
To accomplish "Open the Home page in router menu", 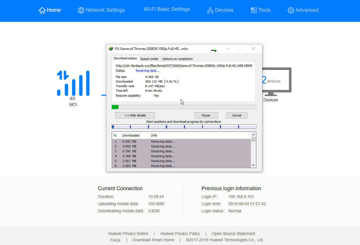I will (49, 10).
